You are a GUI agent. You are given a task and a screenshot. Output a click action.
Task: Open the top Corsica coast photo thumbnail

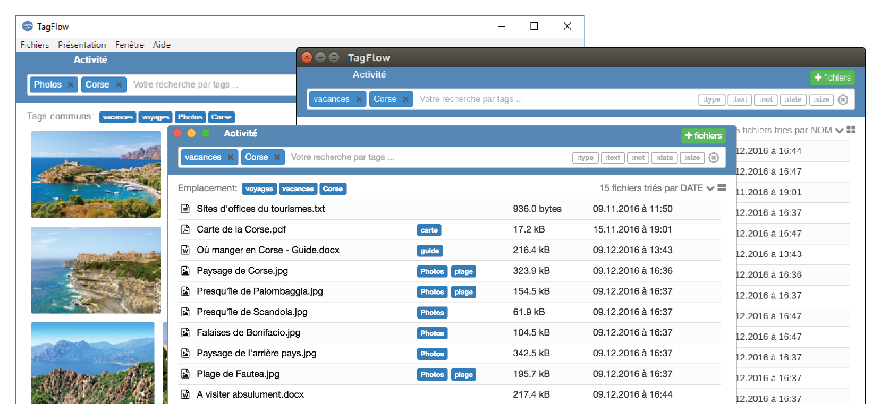pyautogui.click(x=96, y=175)
